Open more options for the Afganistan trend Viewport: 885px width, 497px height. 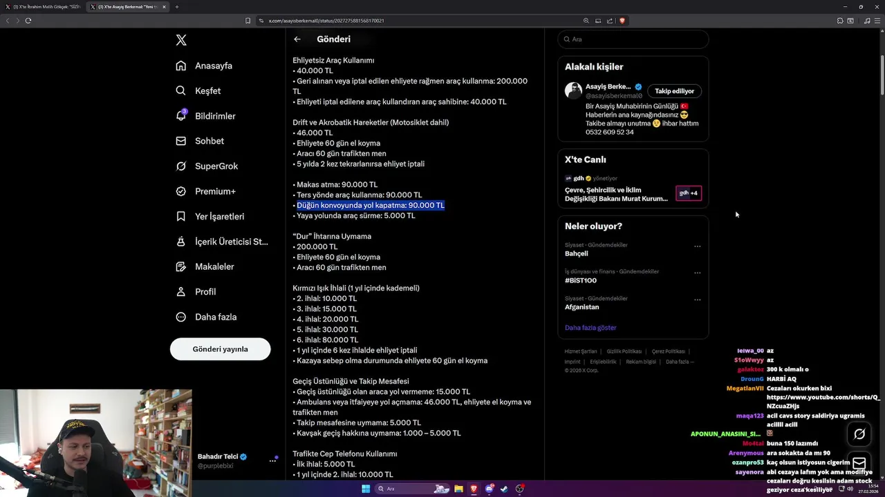(697, 300)
